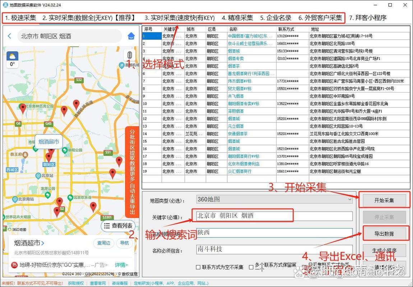Switch to 5. 企业名录 tab
Screen dimensions: 413x287
[276, 18]
